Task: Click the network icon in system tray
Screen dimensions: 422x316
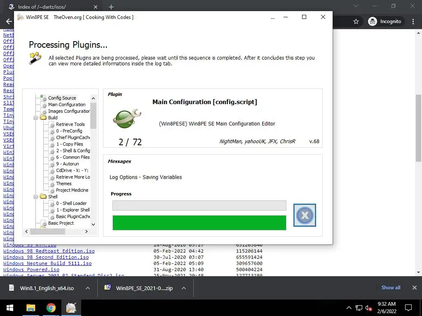Action: click(x=359, y=308)
